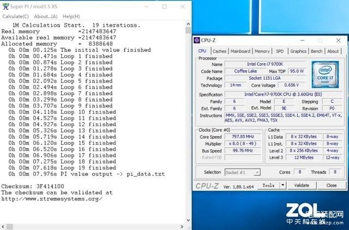
Task: Click the CPU-Z title bar app icon
Action: pos(197,40)
